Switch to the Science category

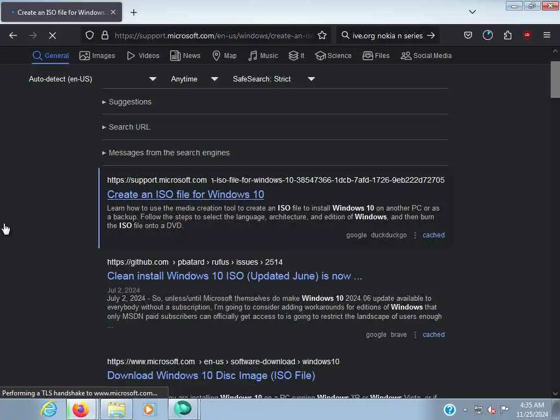[x=333, y=56]
